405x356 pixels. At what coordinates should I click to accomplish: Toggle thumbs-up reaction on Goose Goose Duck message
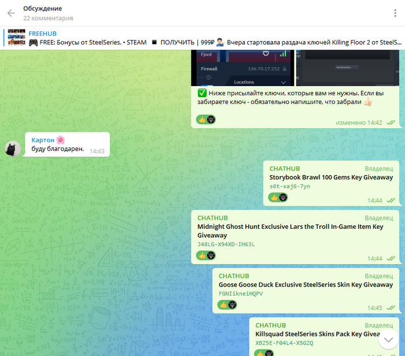pyautogui.click(x=227, y=305)
